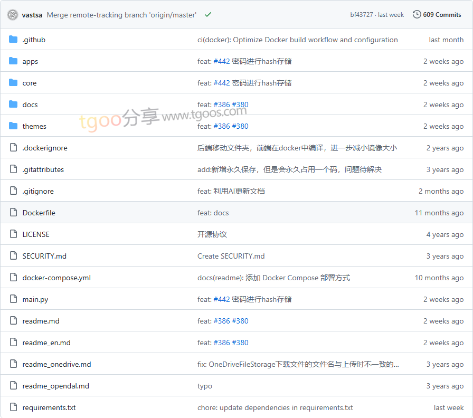Click the requirements.txt file icon
The image size is (473, 418).
[x=14, y=407]
